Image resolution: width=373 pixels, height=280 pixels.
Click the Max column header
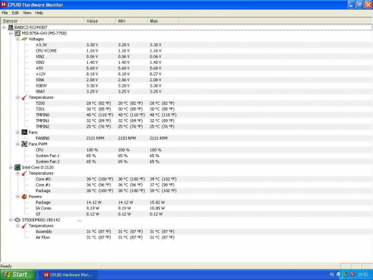click(x=163, y=21)
